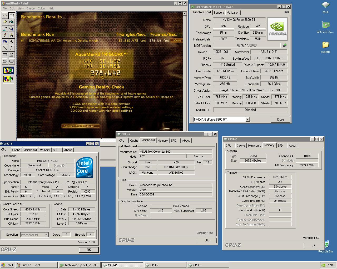Choose the Eraser tool in Paint
This screenshot has height=269, width=337.
tap(5, 22)
